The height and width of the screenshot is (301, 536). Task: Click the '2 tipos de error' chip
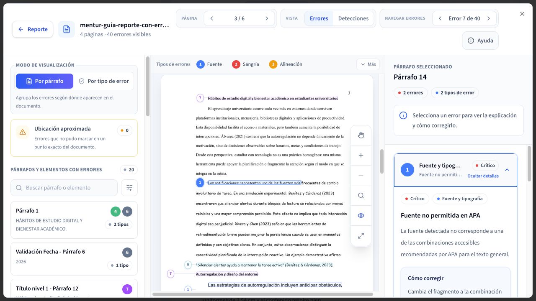[455, 93]
